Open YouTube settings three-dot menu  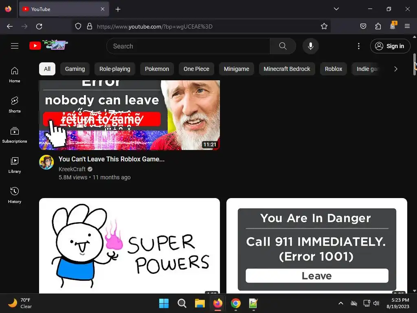click(358, 46)
